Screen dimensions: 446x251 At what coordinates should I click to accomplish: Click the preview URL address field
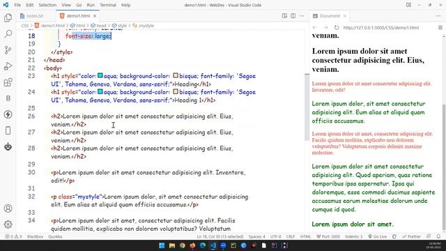click(381, 28)
